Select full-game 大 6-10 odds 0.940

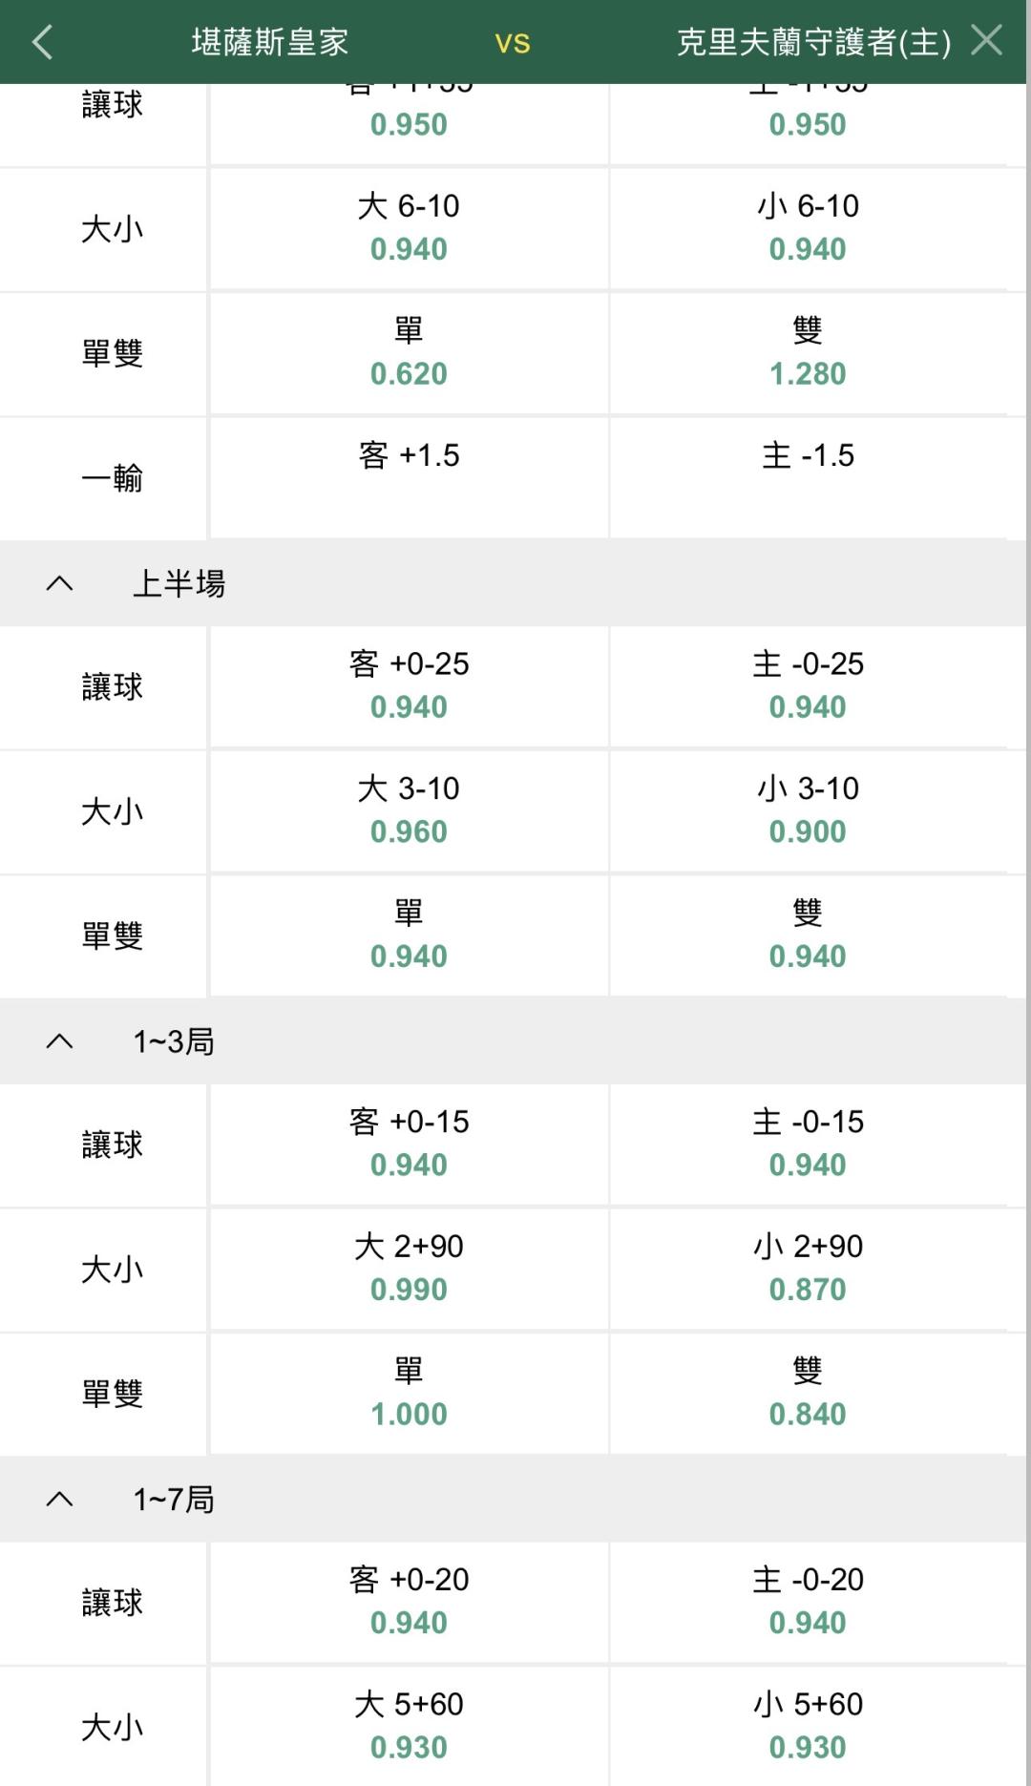409,228
